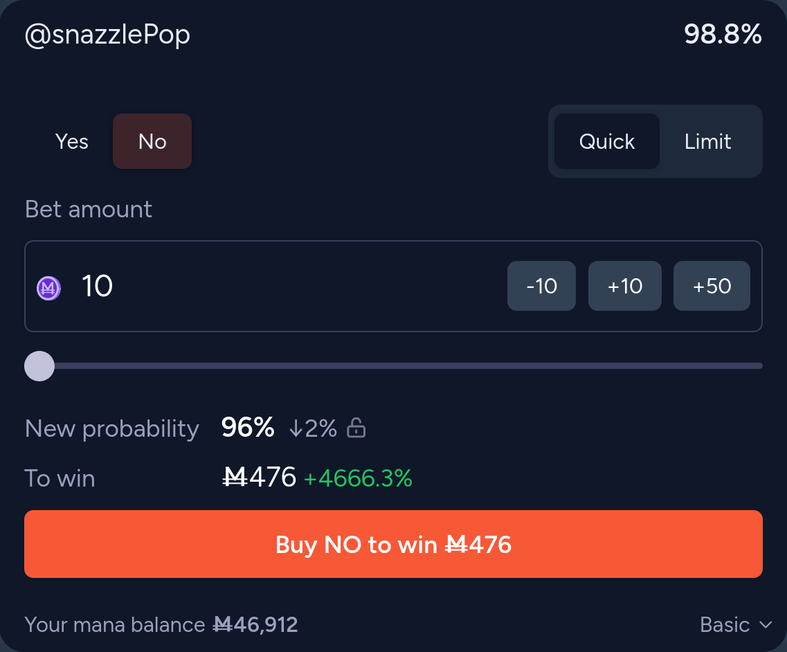The width and height of the screenshot is (787, 652).
Task: Click the 96% new probability value
Action: pyautogui.click(x=248, y=428)
